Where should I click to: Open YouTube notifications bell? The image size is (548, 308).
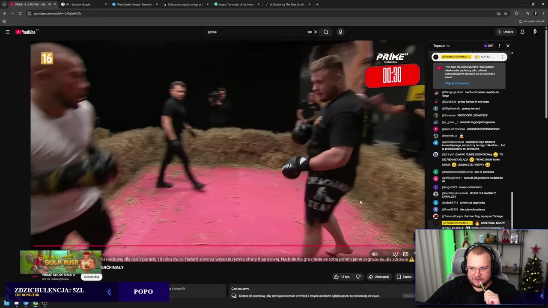coord(522,32)
